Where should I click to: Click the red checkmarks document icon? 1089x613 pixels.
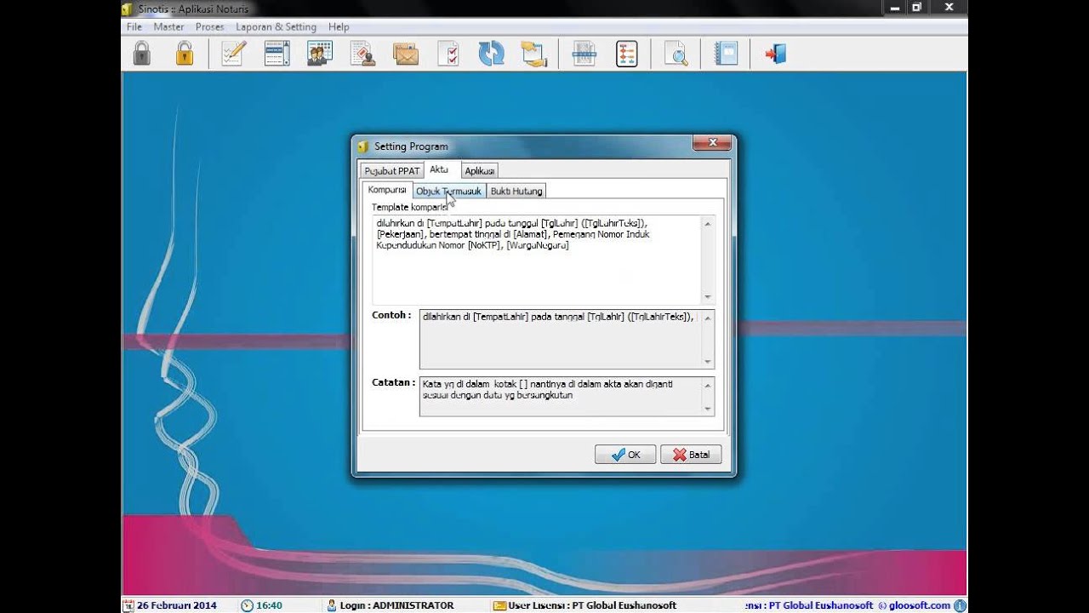point(448,54)
